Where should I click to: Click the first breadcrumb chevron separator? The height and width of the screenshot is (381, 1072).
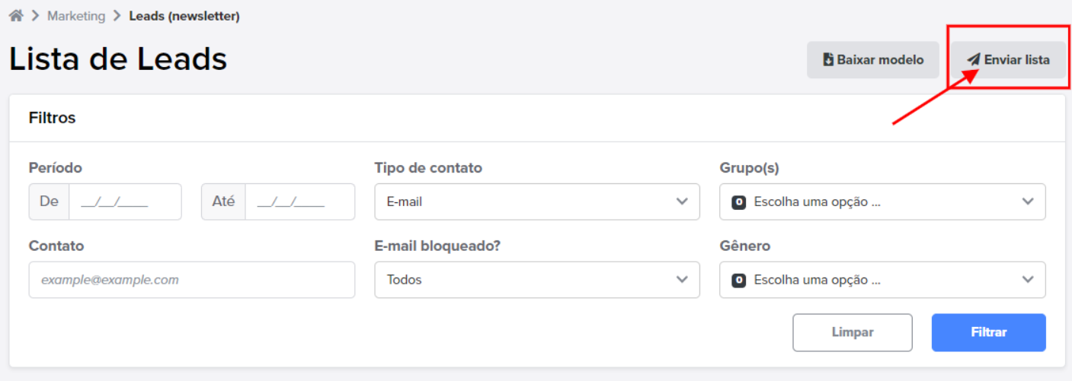(x=35, y=16)
